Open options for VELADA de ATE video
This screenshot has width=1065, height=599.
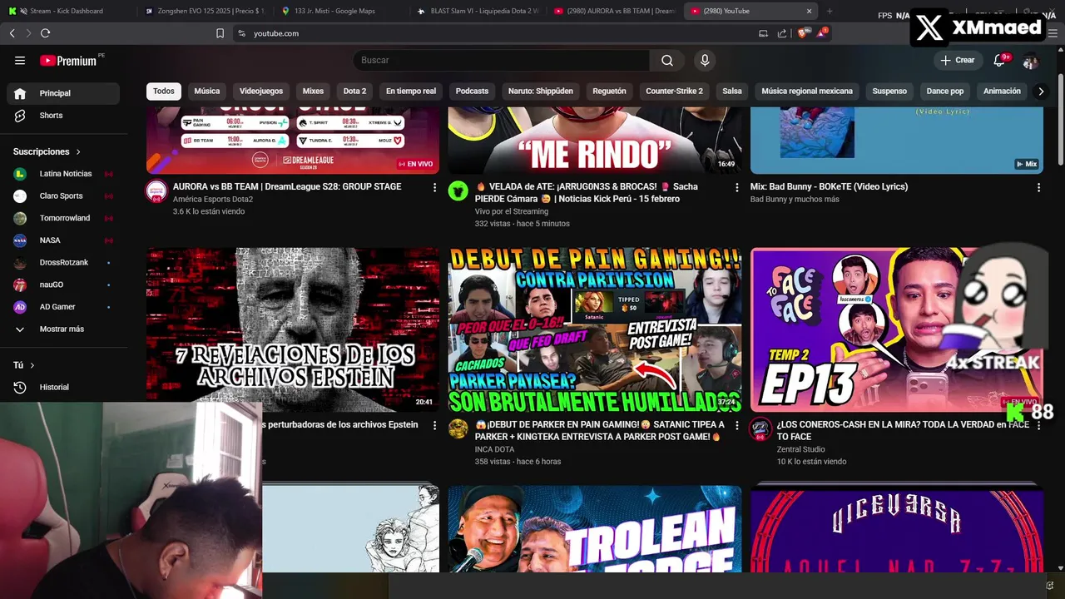736,188
